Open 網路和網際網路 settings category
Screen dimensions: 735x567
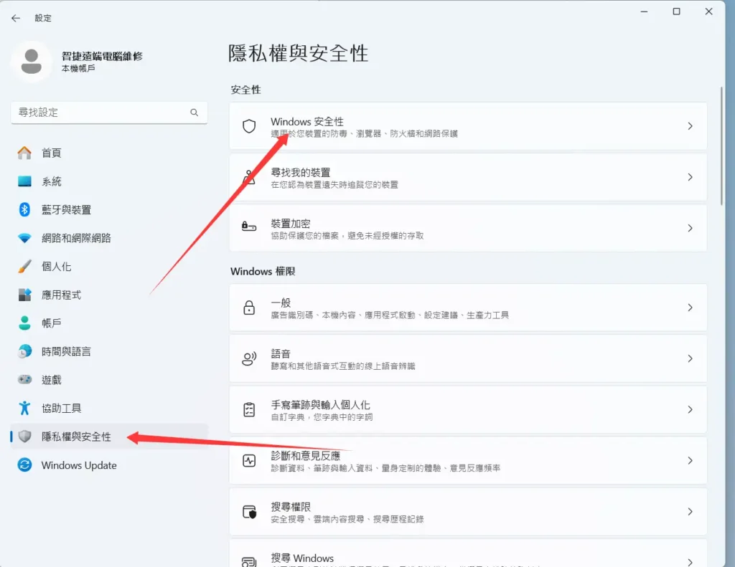(109, 238)
